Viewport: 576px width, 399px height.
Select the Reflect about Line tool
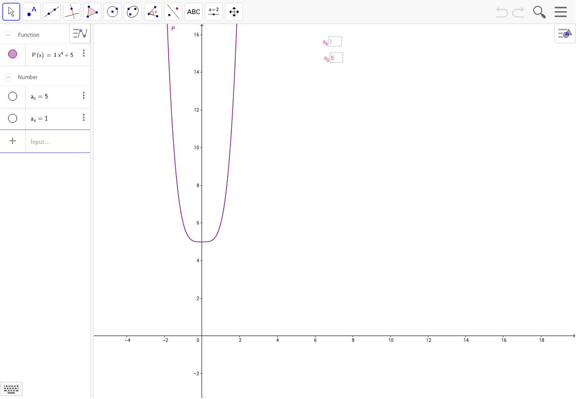(173, 12)
